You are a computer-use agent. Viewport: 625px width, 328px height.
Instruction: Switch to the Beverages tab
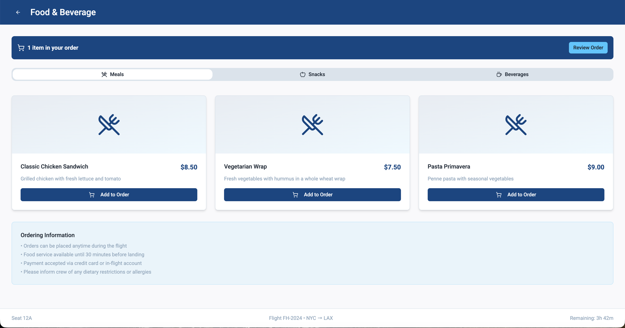click(512, 74)
